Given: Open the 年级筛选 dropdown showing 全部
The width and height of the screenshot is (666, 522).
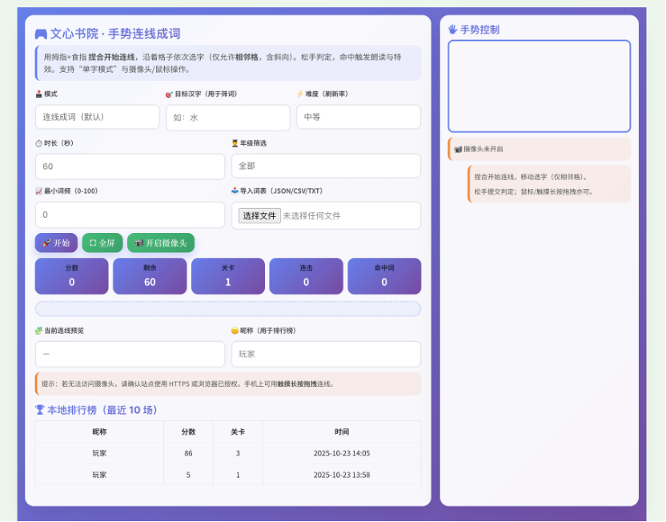Looking at the screenshot, I should (327, 166).
